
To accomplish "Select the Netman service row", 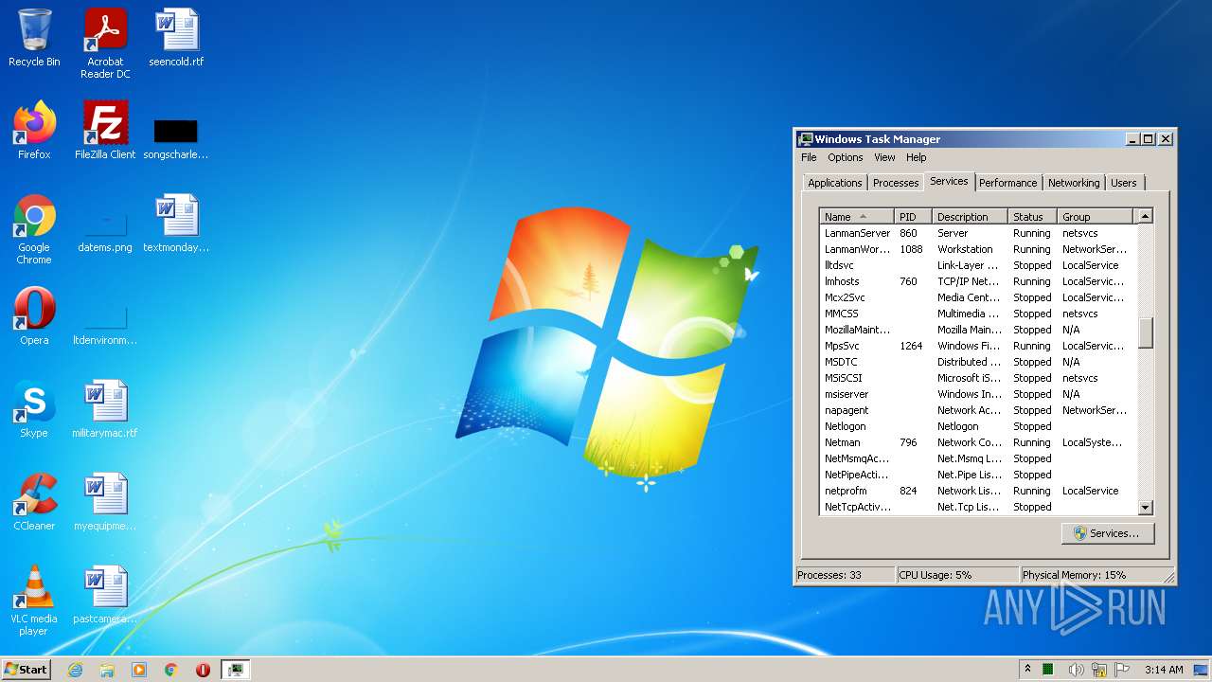I will click(977, 442).
